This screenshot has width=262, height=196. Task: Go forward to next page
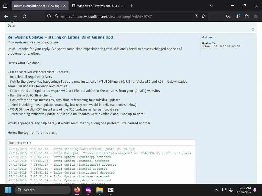[15, 16]
